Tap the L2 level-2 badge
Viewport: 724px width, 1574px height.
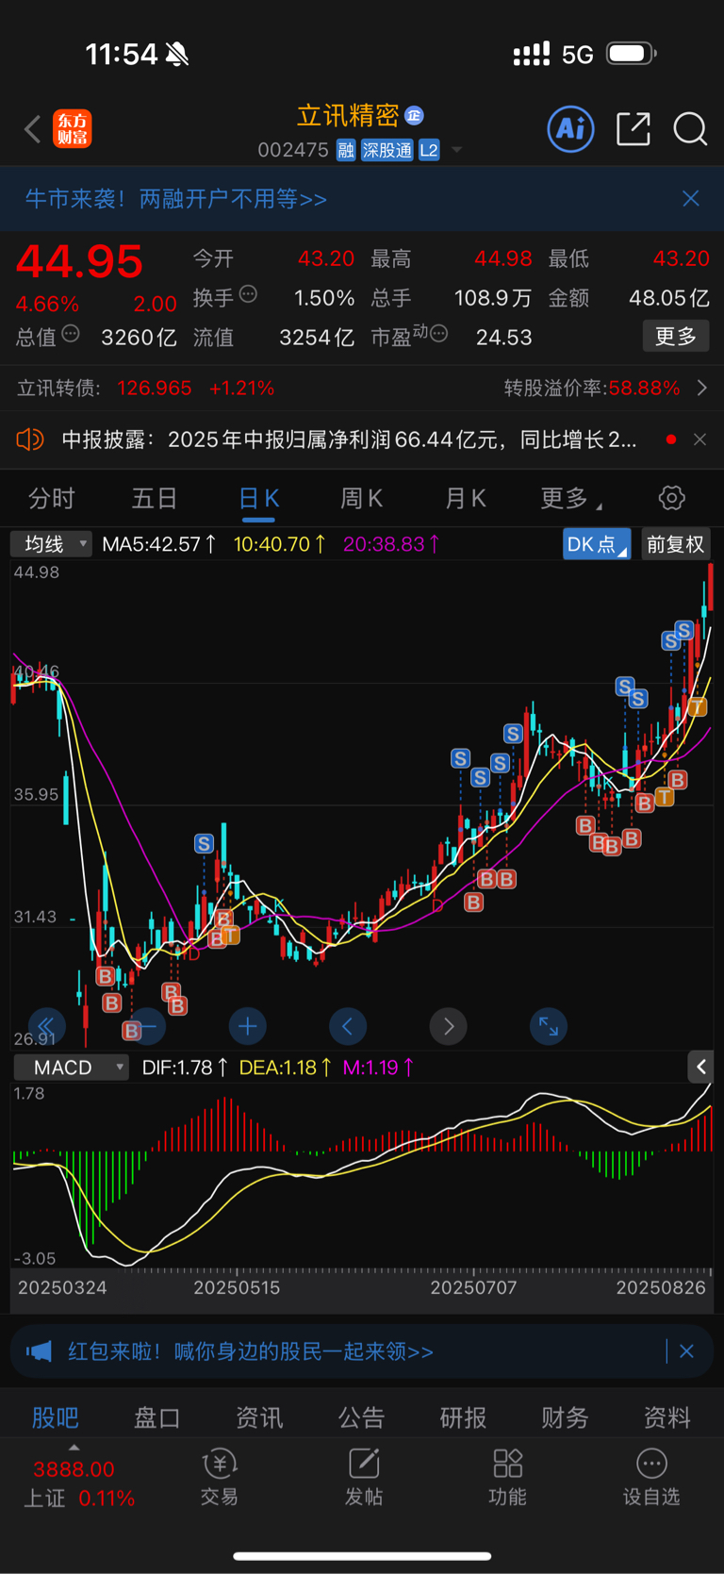[429, 150]
